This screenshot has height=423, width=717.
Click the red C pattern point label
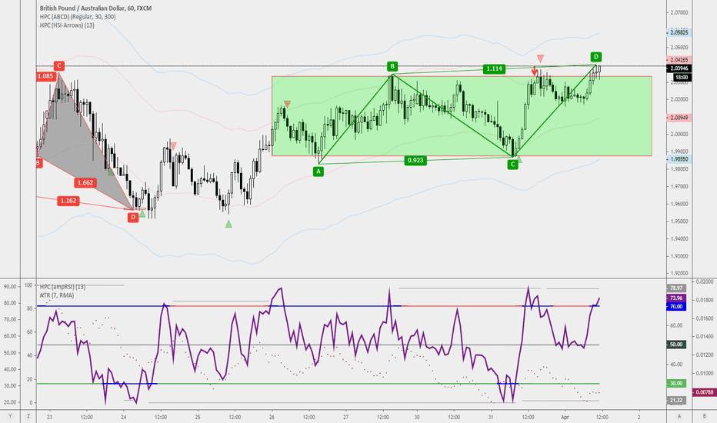[x=58, y=65]
